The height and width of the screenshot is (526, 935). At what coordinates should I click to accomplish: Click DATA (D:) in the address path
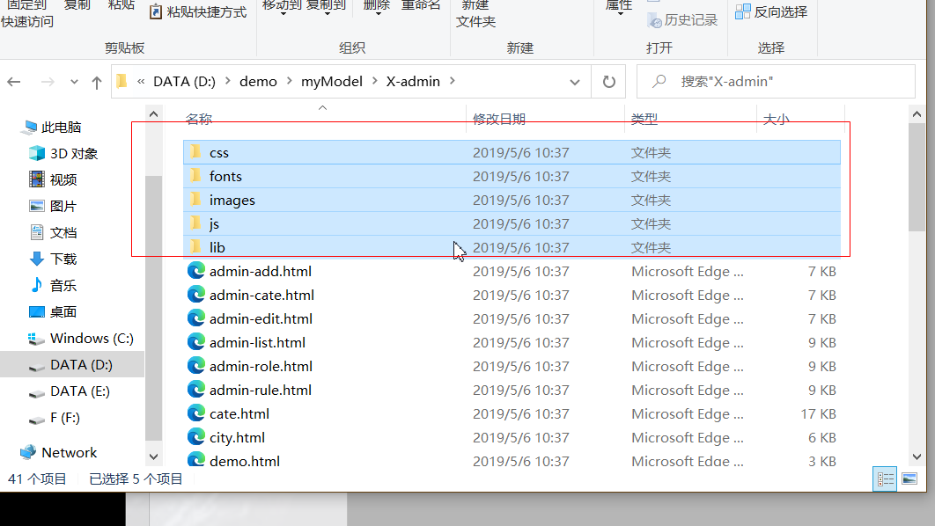point(184,82)
